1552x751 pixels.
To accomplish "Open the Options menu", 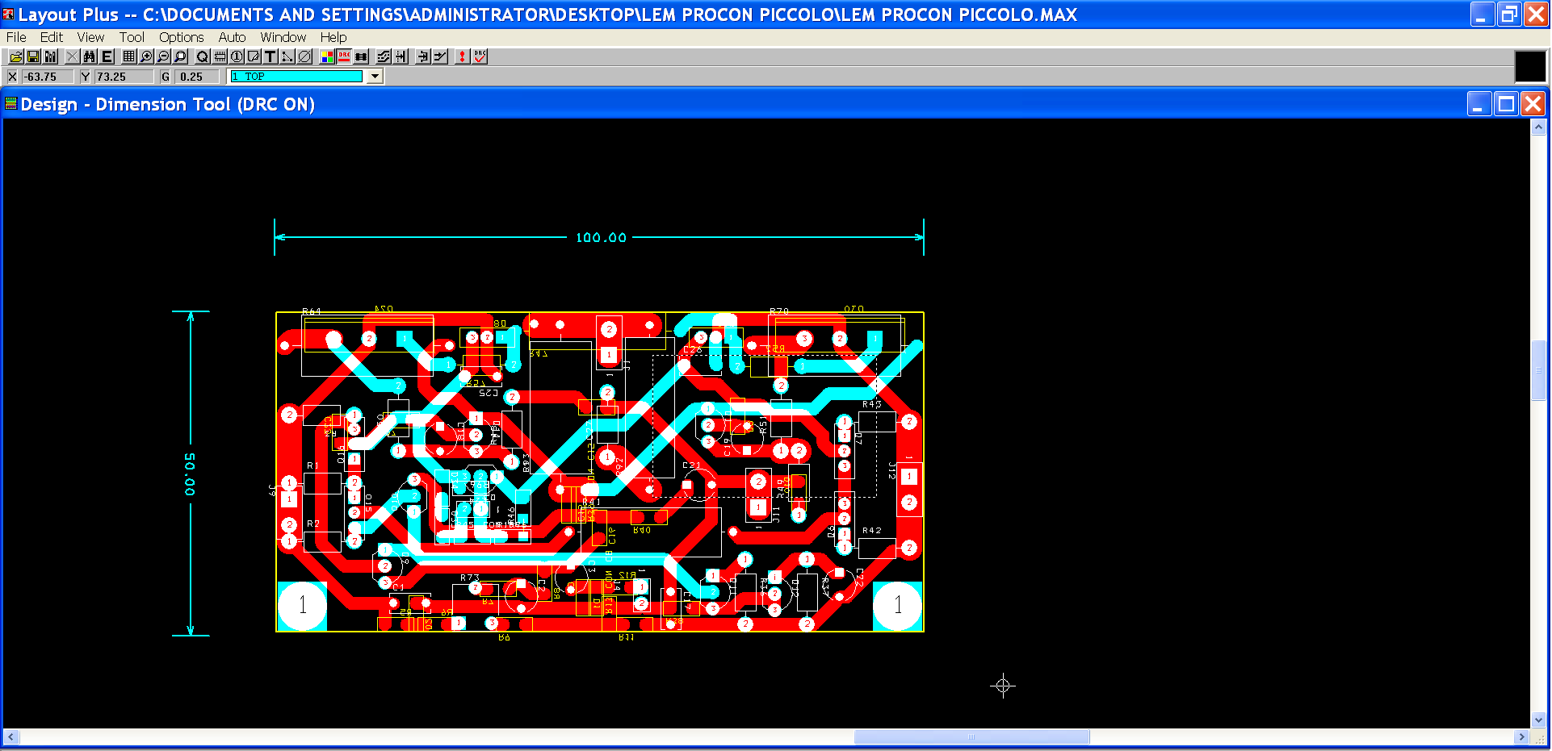I will 181,37.
